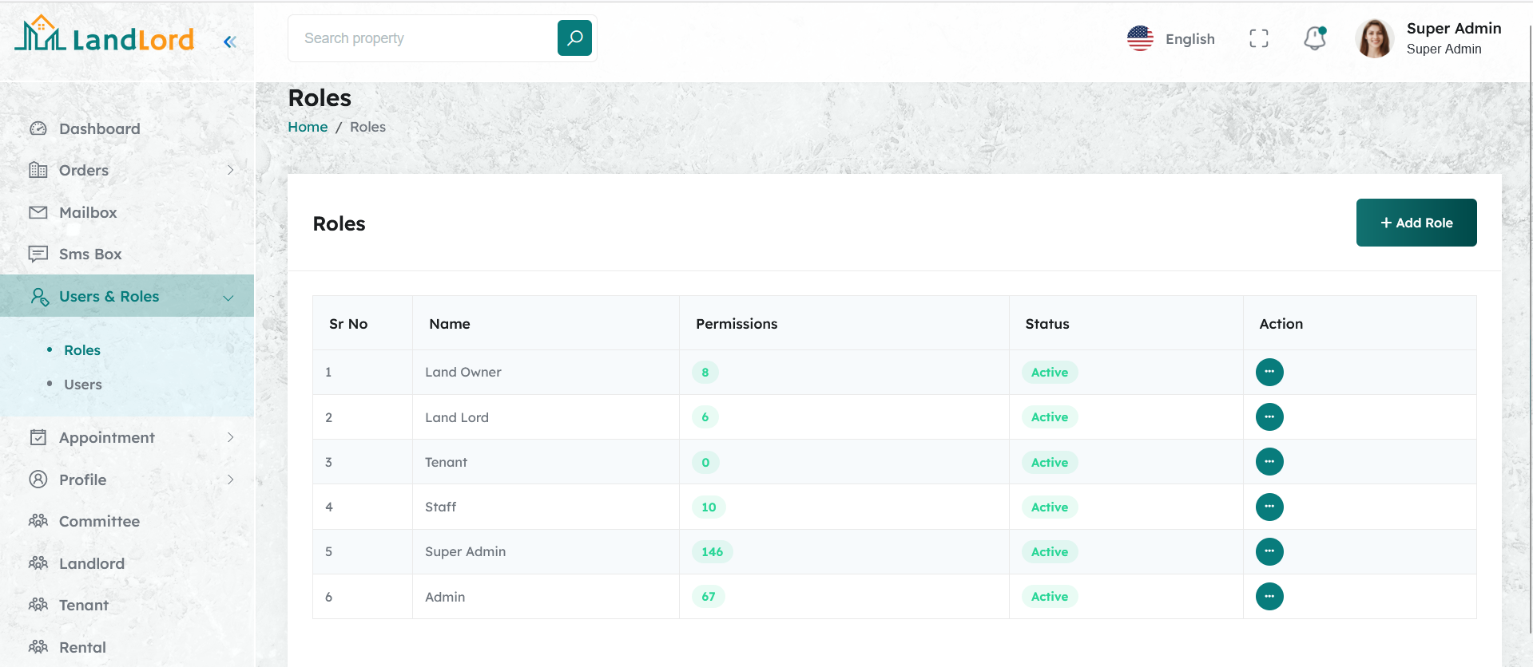Expand the Orders menu chevron

tap(230, 170)
